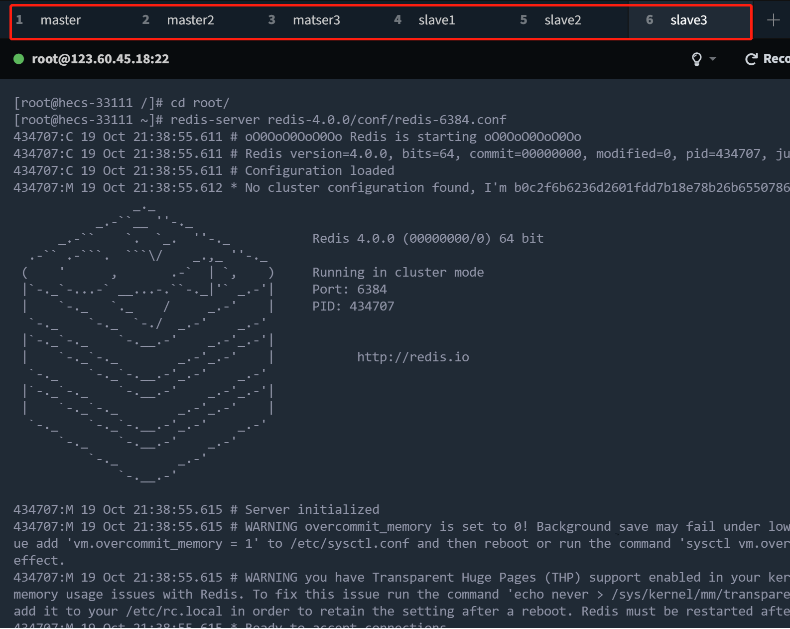The height and width of the screenshot is (629, 790).
Task: Switch to the master2 tab
Action: 190,20
